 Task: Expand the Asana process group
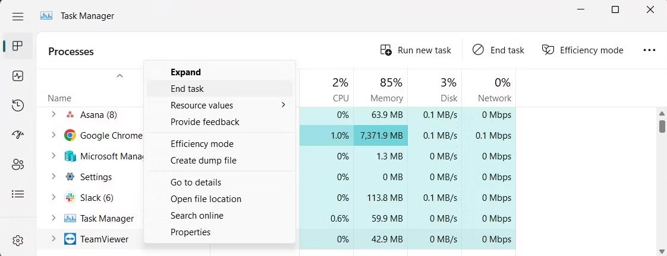[54, 114]
